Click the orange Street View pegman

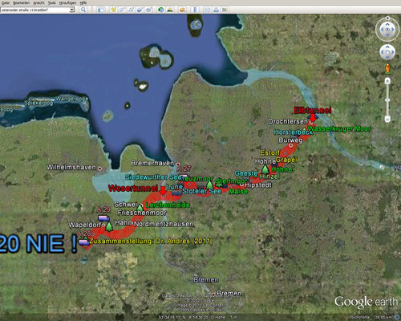coord(387,69)
